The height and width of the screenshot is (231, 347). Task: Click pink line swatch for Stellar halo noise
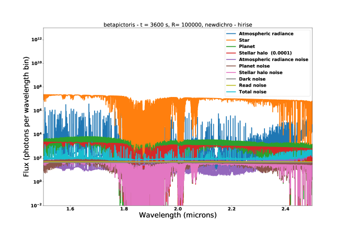pyautogui.click(x=231, y=72)
